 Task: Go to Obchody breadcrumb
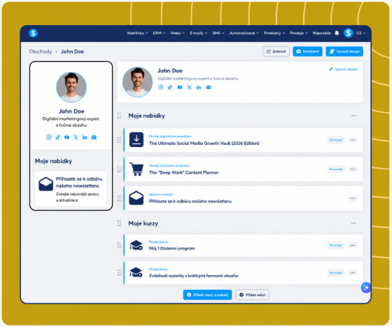click(x=41, y=52)
